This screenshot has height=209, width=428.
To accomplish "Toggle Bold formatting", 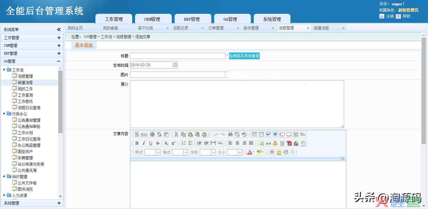I will click(137, 143).
